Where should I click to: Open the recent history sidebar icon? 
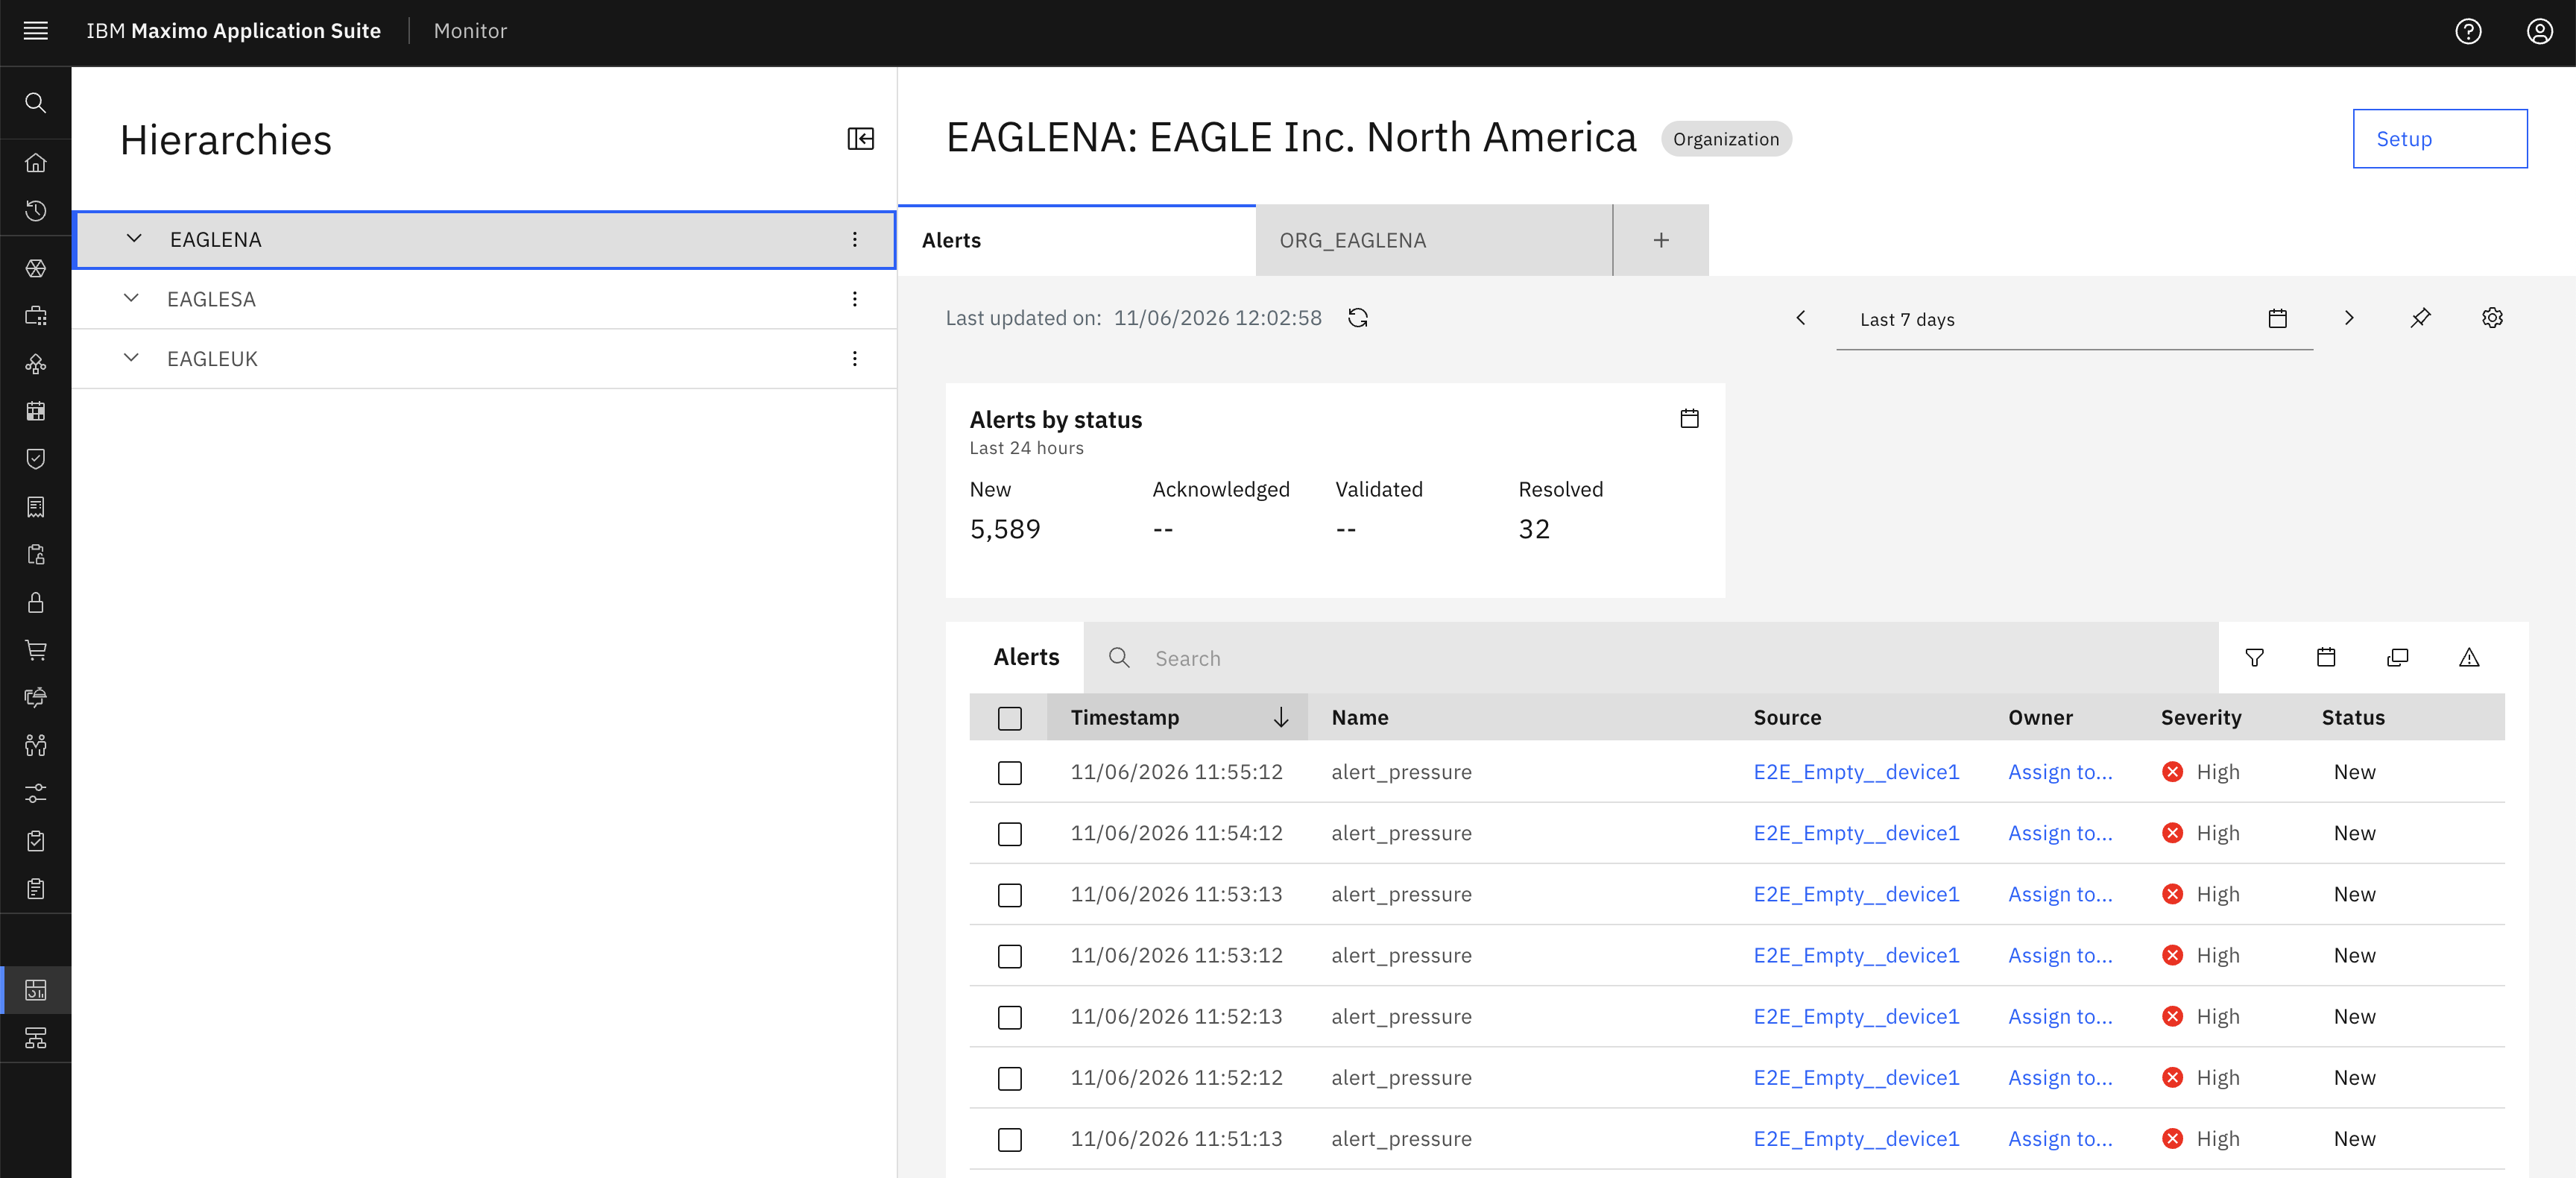pos(36,211)
